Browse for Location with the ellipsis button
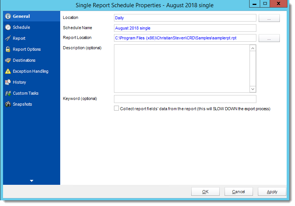Image resolution: width=295 pixels, height=206 pixels. point(269,18)
